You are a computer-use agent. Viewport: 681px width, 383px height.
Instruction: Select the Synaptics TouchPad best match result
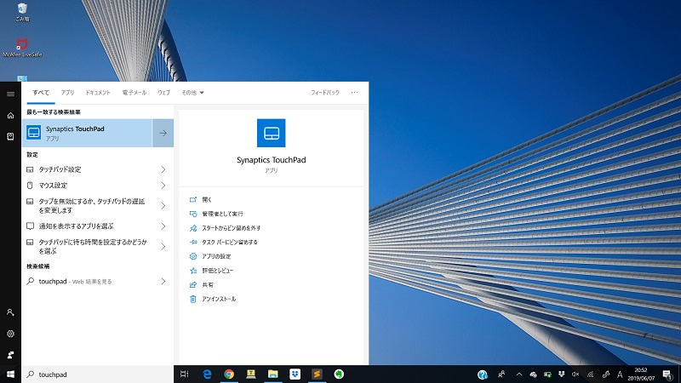[87, 134]
